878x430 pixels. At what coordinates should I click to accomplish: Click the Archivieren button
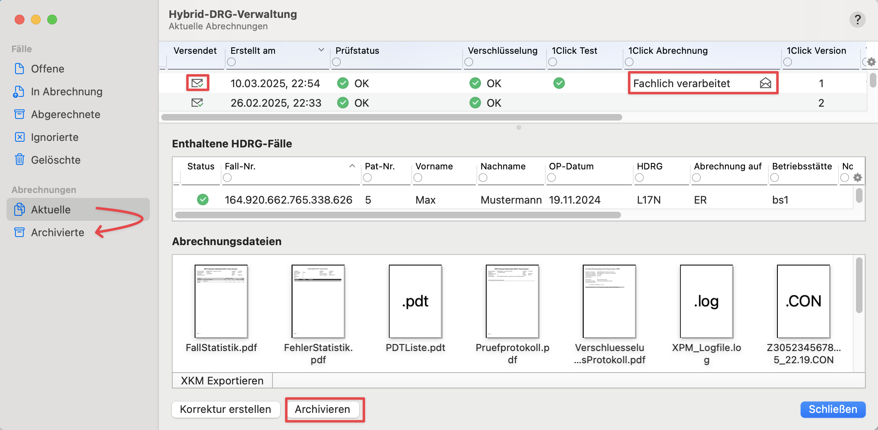pyautogui.click(x=323, y=409)
